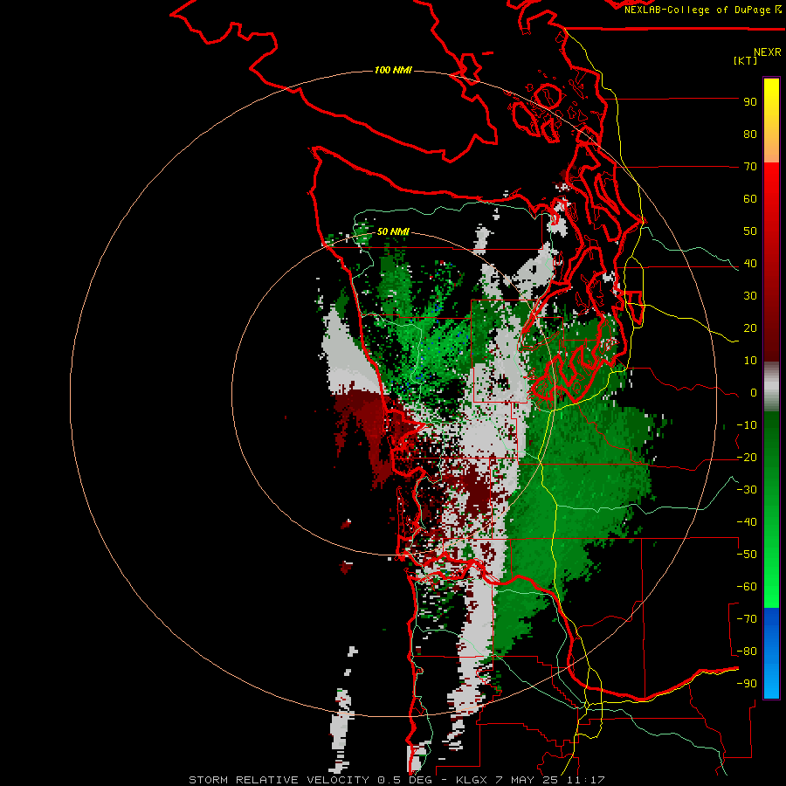Screen dimensions: 786x786
Task: Click the -20 value on velocity scale
Action: point(747,458)
